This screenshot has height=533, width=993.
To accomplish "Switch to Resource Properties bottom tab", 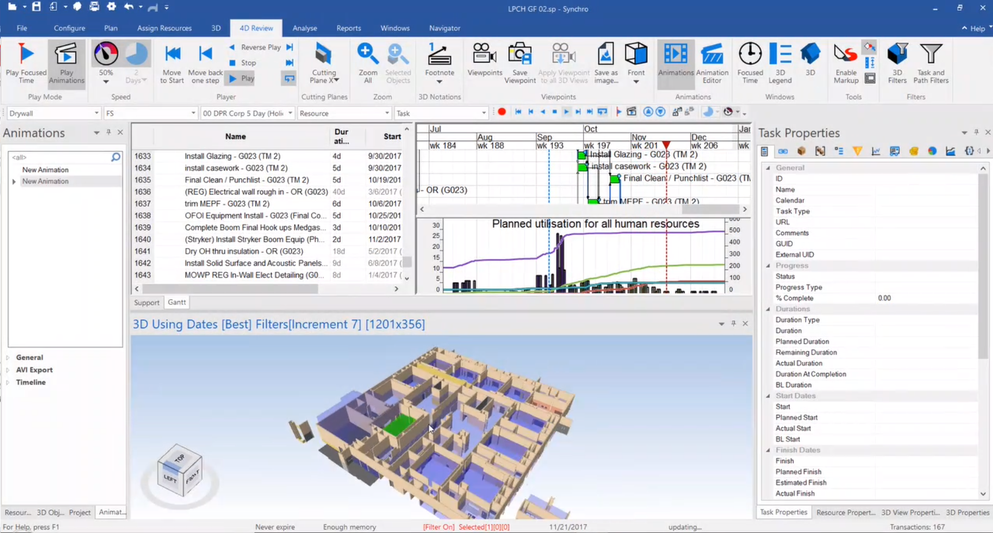I will (x=845, y=512).
